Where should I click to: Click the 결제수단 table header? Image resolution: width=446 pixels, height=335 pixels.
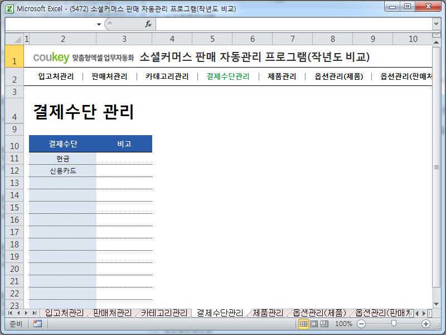[62, 143]
